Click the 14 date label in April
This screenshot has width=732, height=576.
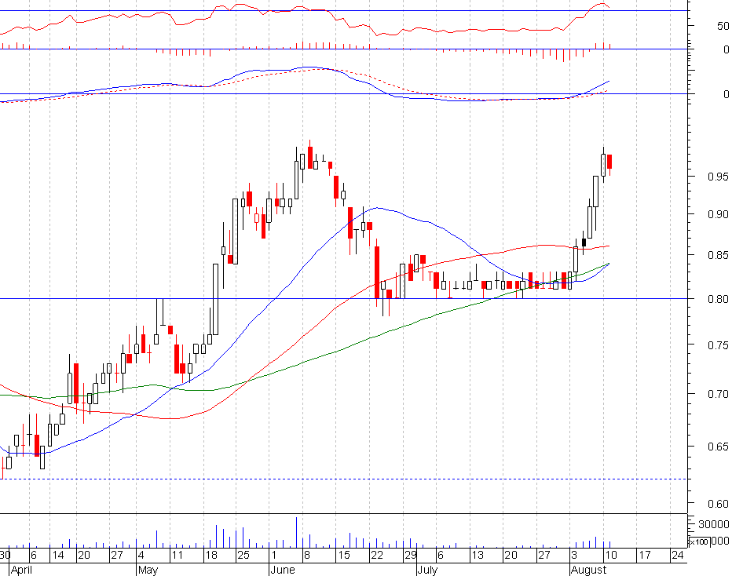58,555
